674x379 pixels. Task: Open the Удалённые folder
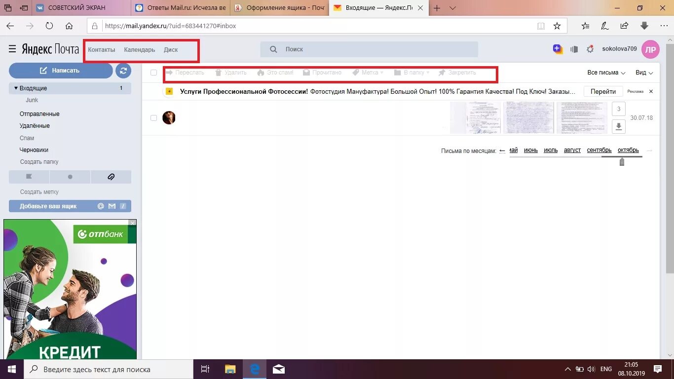pyautogui.click(x=35, y=126)
